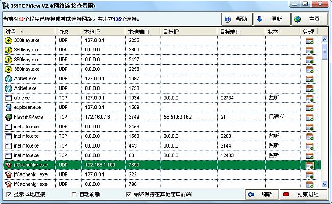
Task: Click target port 12403 cell
Action: click(x=227, y=156)
